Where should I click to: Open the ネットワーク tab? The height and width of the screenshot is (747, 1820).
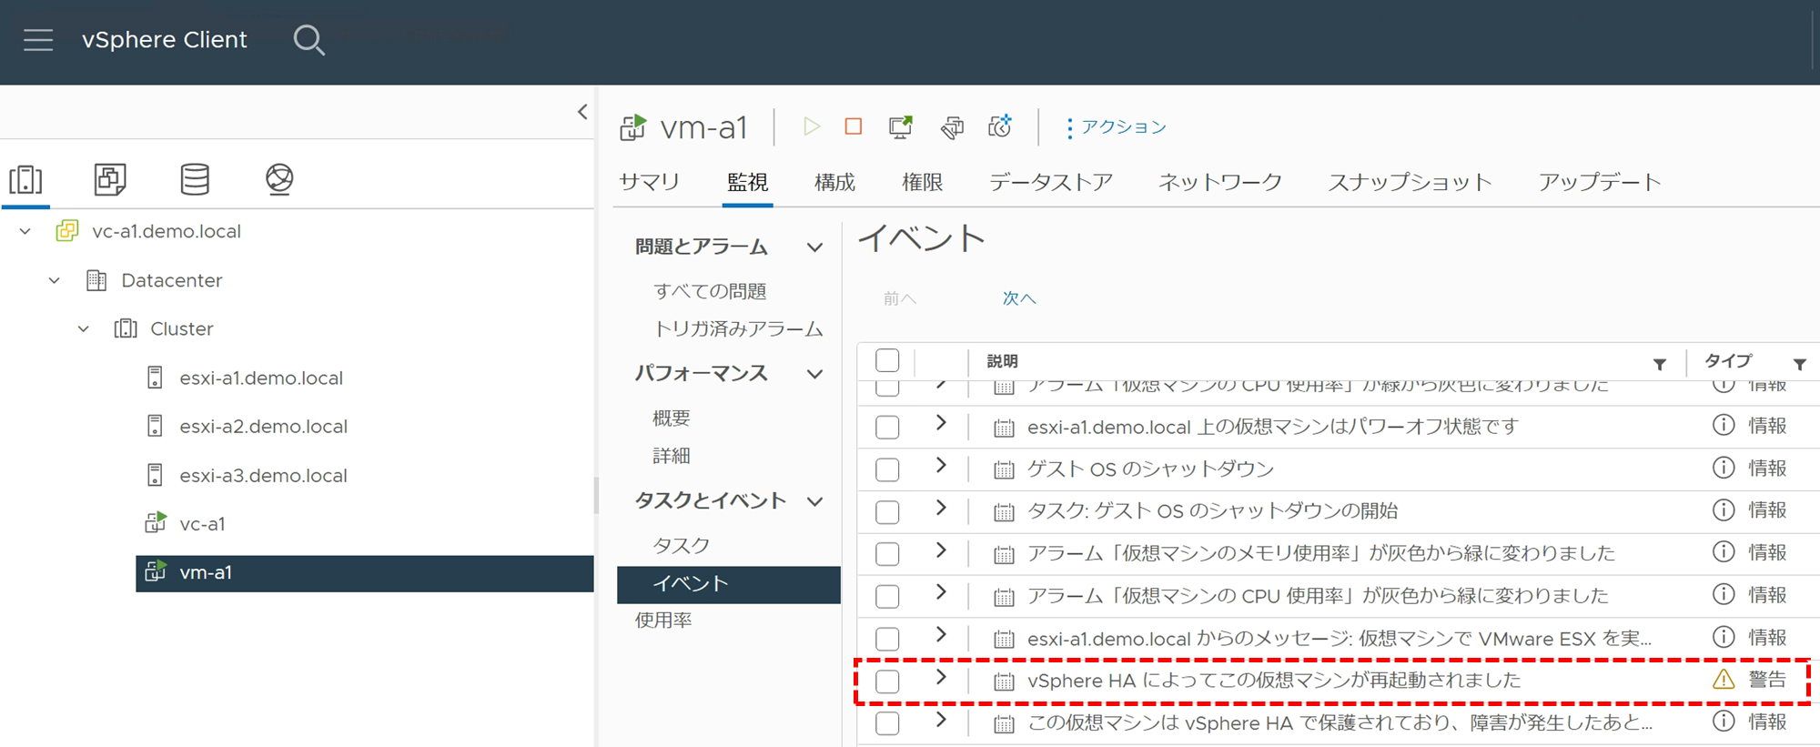tap(1220, 182)
